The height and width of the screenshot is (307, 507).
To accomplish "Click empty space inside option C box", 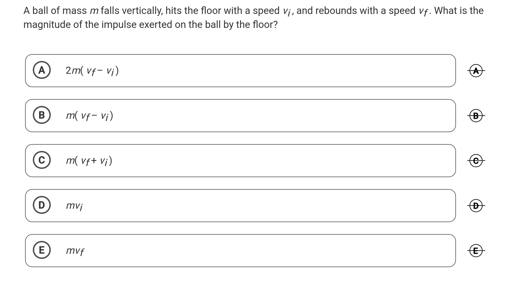I will [257, 161].
